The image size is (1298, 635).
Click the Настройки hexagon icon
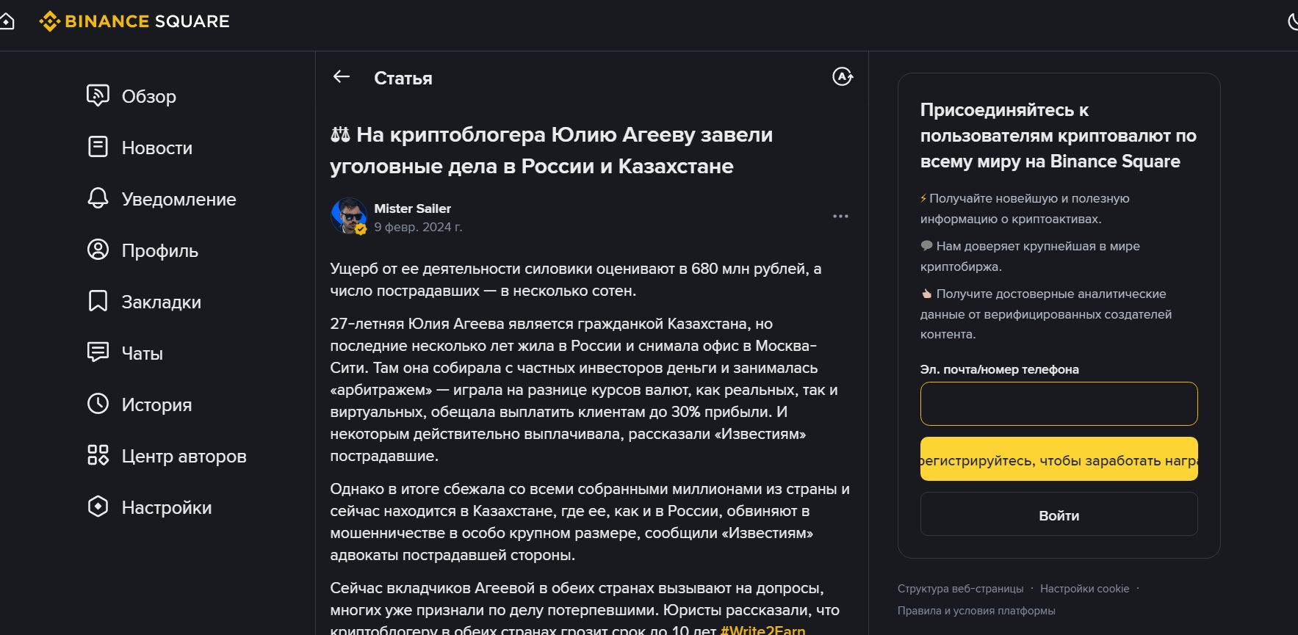pyautogui.click(x=98, y=507)
